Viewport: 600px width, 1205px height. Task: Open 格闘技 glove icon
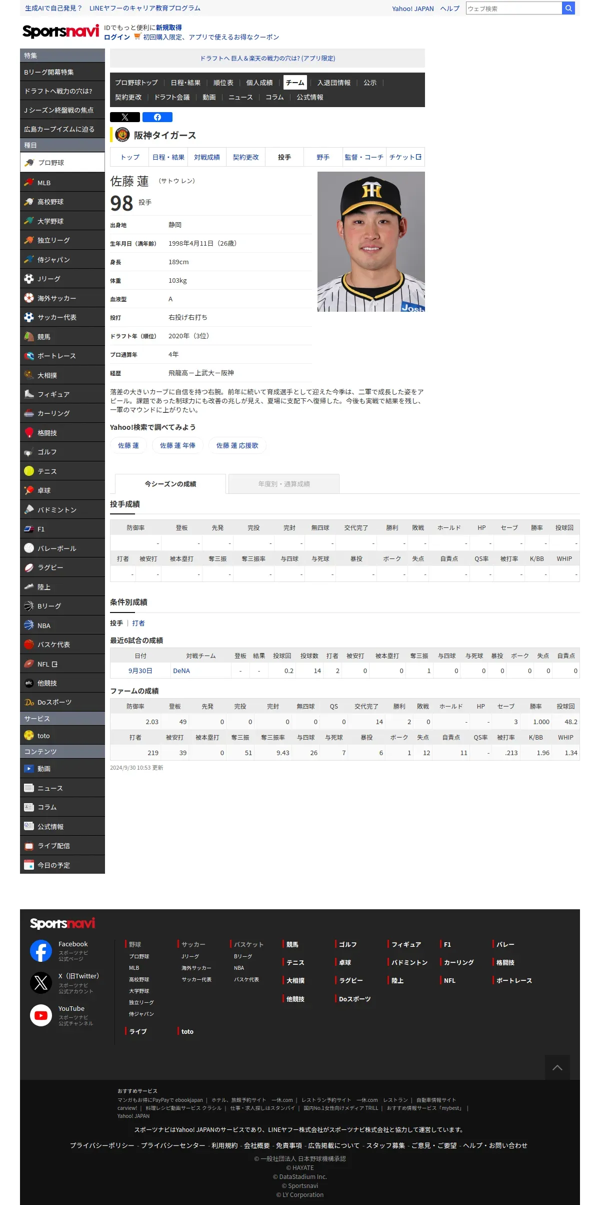29,433
